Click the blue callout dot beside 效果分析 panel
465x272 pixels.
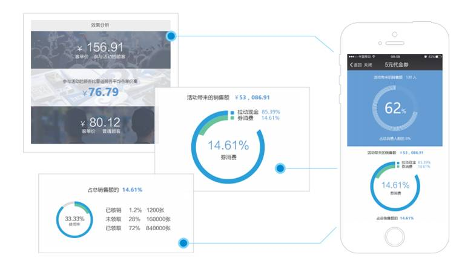click(x=171, y=36)
